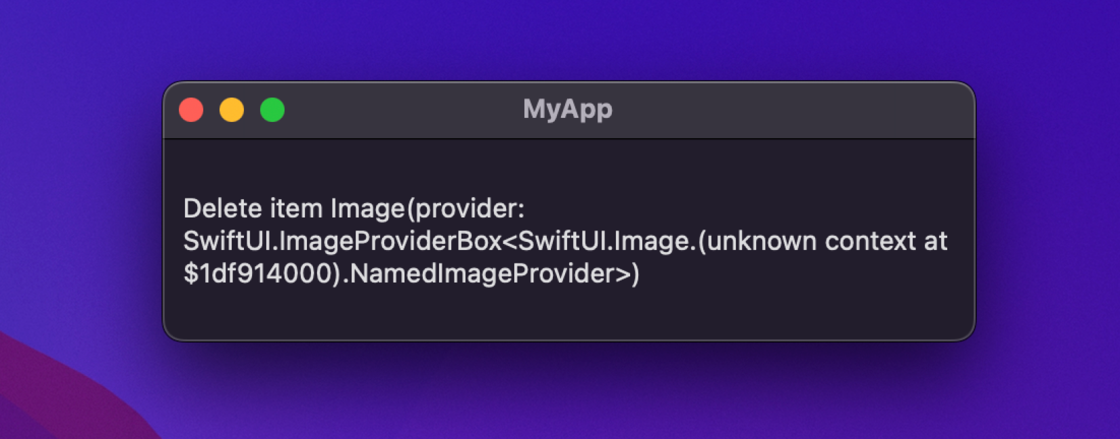Click the yellow traffic light control
The image size is (1120, 439).
coord(232,109)
